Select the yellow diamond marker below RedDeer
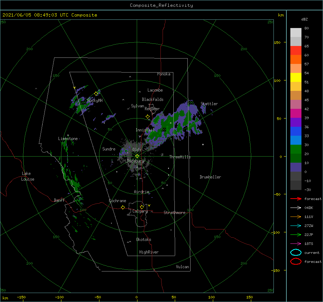The height and width of the screenshot is (302, 323). (148, 117)
